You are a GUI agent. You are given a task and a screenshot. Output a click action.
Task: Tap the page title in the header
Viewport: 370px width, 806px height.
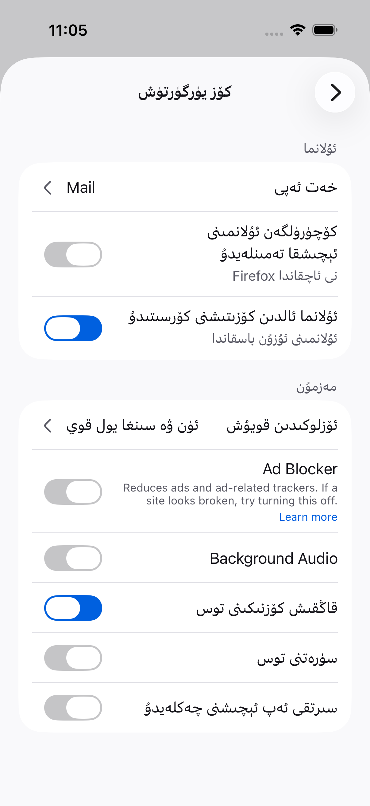(185, 92)
